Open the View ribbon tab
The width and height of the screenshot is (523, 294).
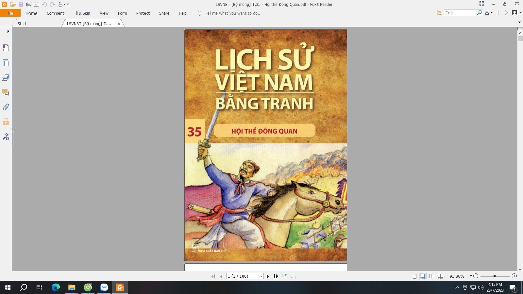[104, 13]
